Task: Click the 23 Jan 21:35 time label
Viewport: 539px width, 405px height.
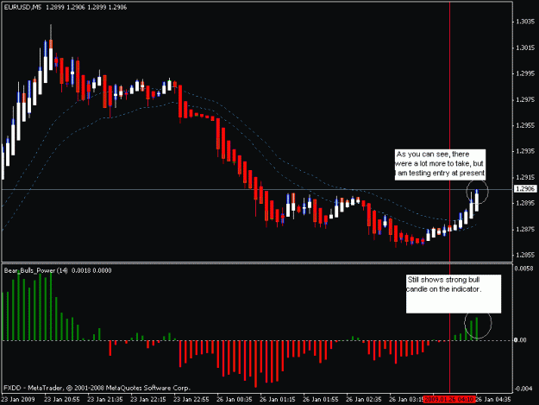Action: (105, 400)
